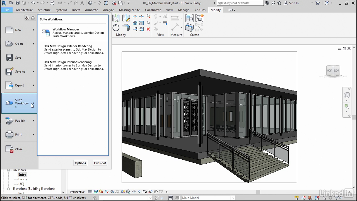Toggle Reveal Hidden Elements lightbulb
The width and height of the screenshot is (357, 201).
[139, 192]
